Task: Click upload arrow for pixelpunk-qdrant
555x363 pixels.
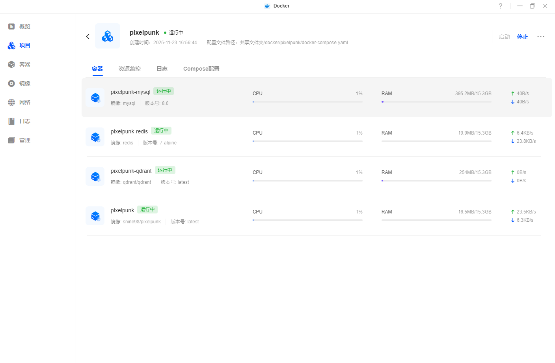Action: [512, 172]
